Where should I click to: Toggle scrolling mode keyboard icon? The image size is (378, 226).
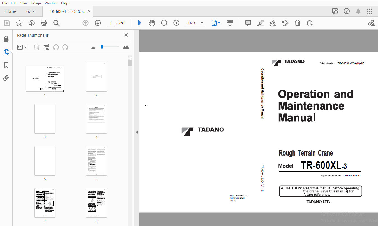230,23
